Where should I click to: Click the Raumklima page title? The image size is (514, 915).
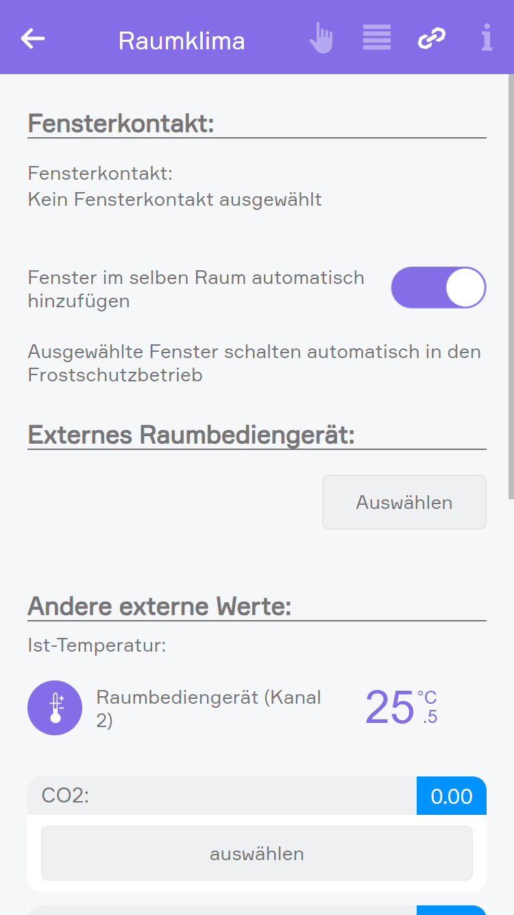click(182, 41)
